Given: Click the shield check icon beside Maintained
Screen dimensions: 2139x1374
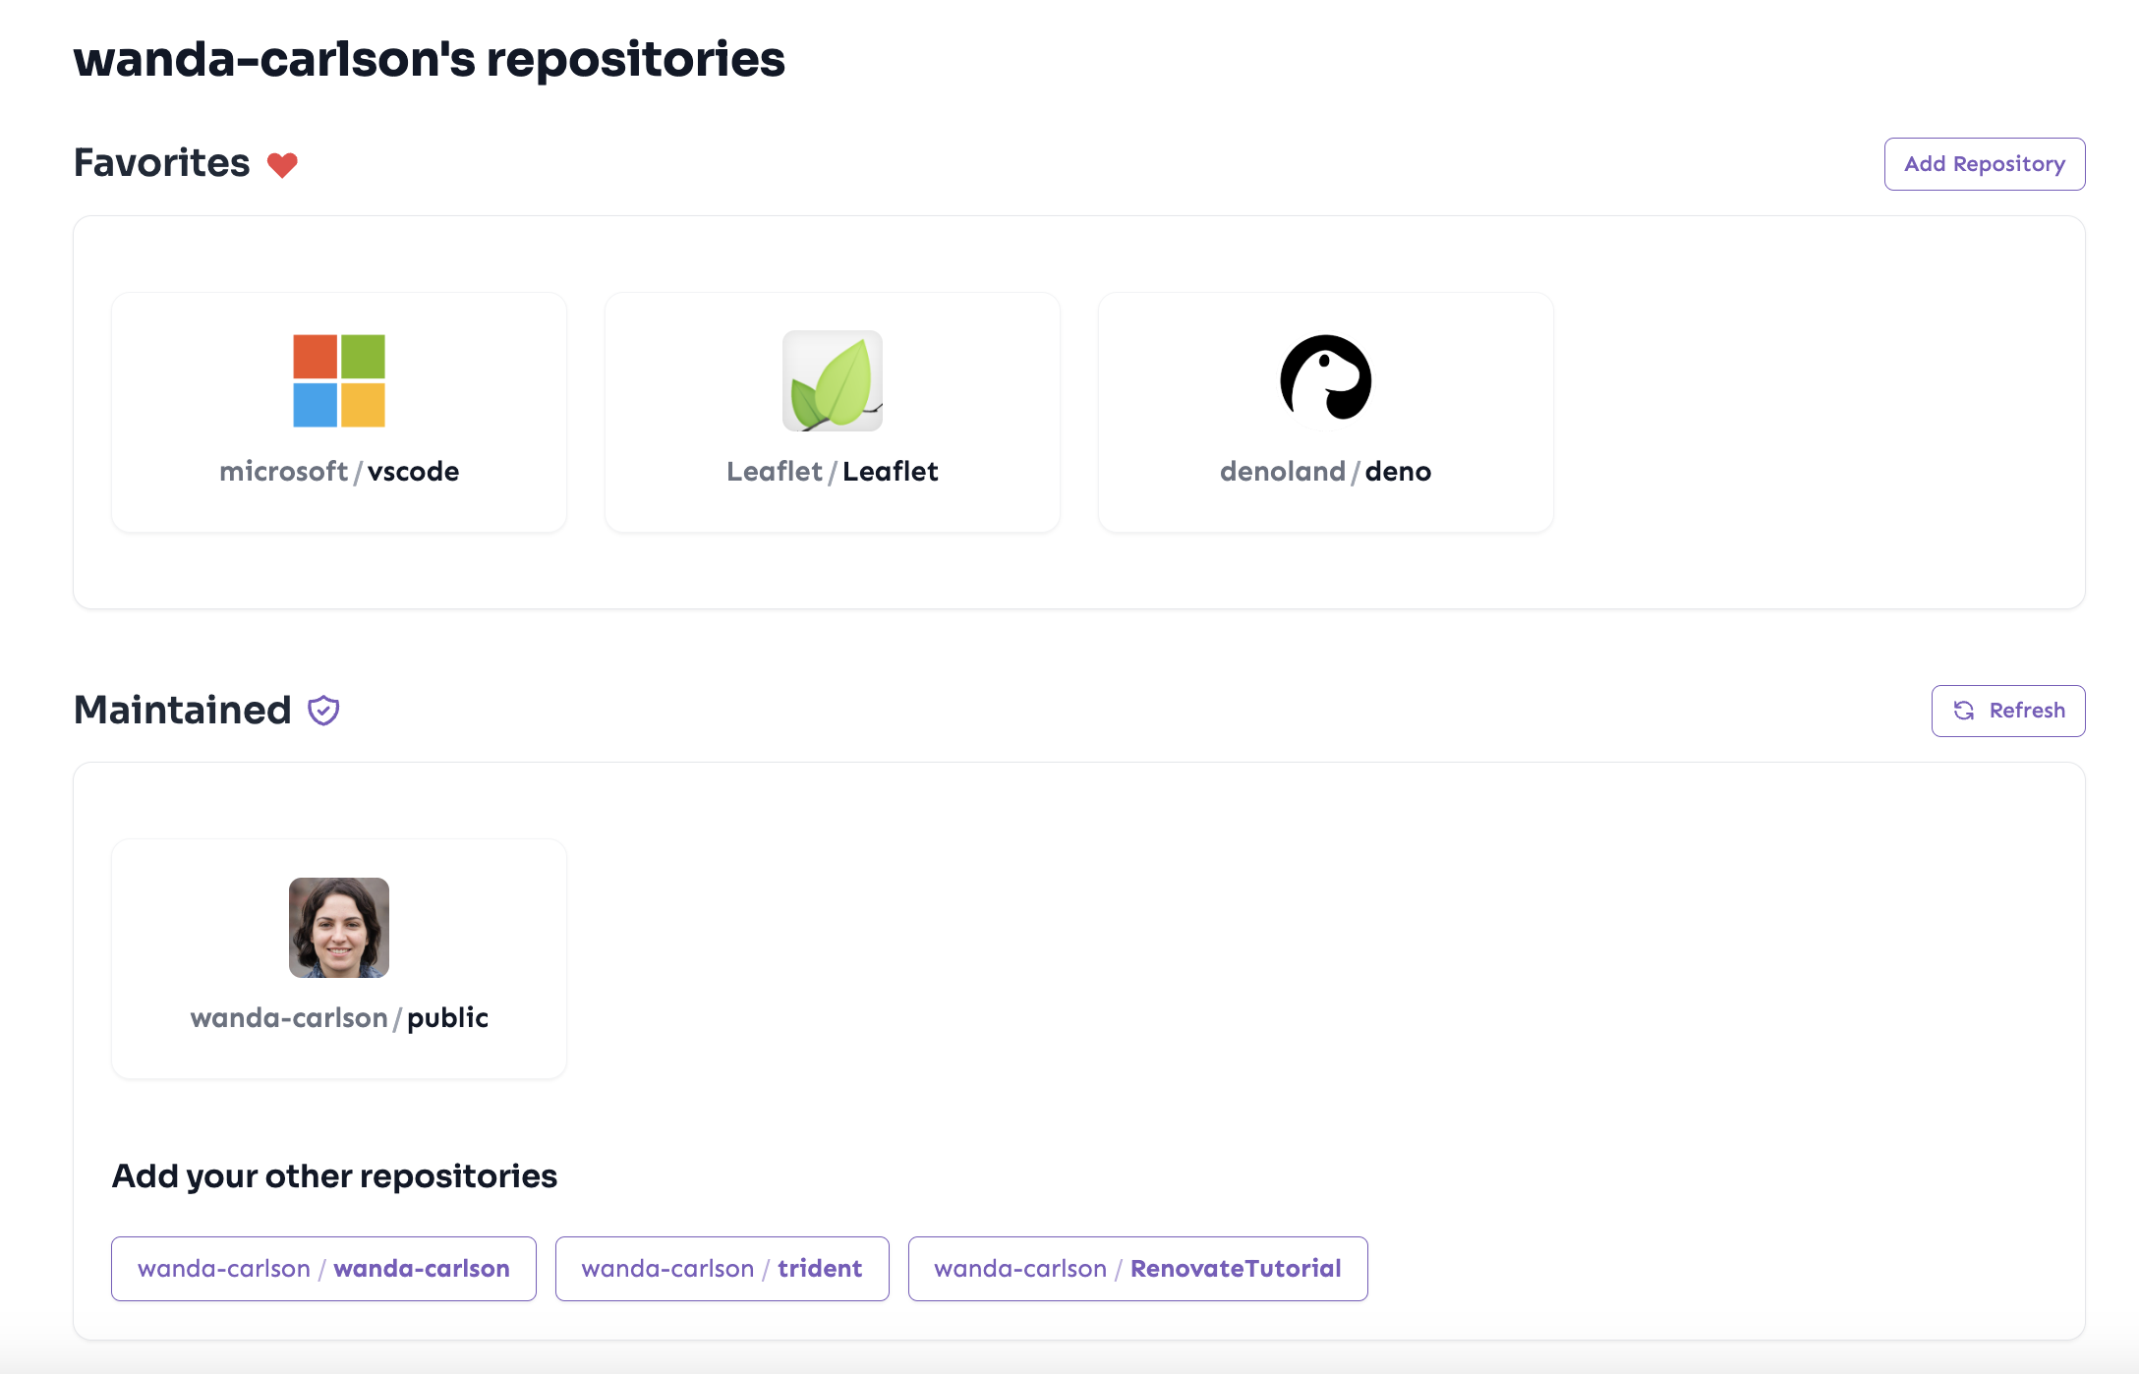Looking at the screenshot, I should point(323,711).
